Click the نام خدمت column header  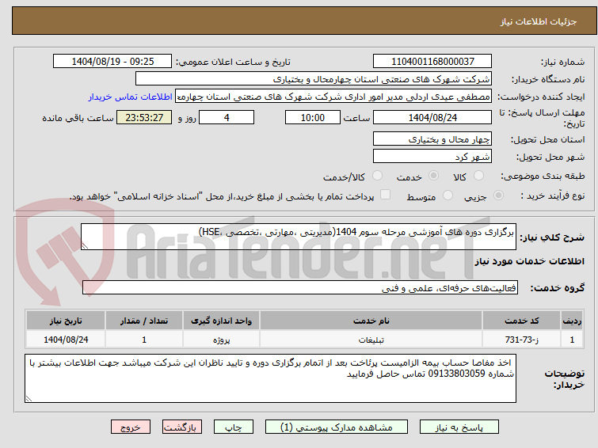[x=371, y=321]
